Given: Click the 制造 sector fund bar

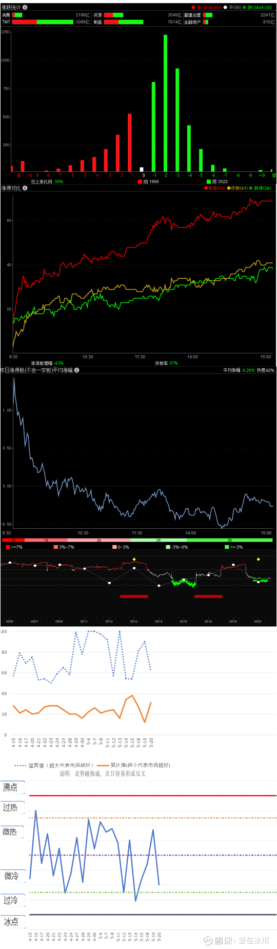Looking at the screenshot, I should 124,22.
